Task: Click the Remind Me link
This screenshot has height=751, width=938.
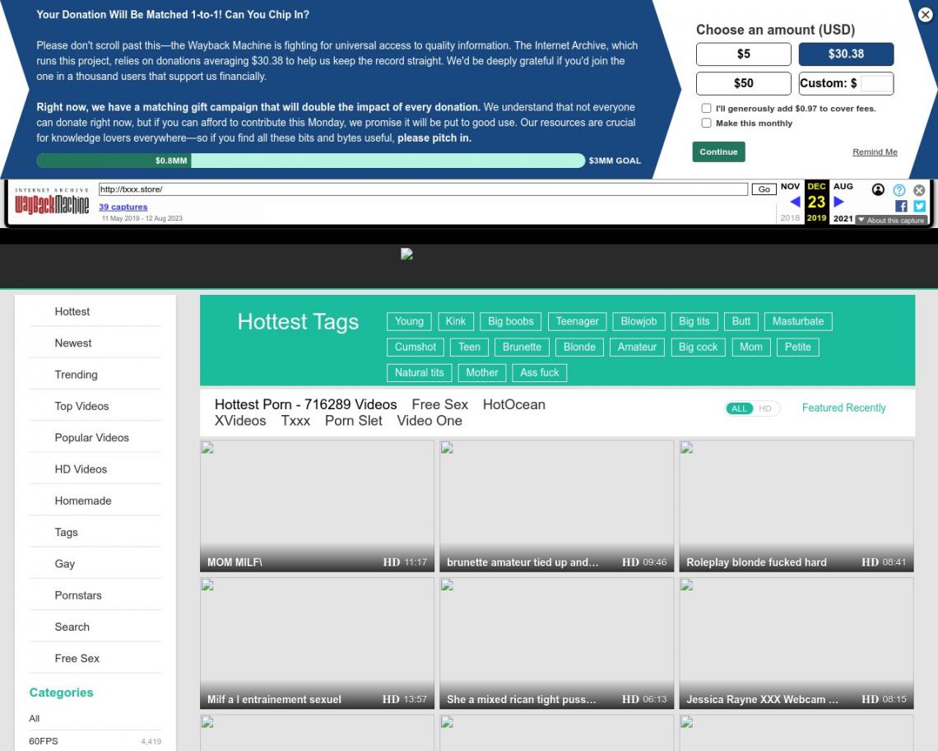Action: click(x=875, y=152)
